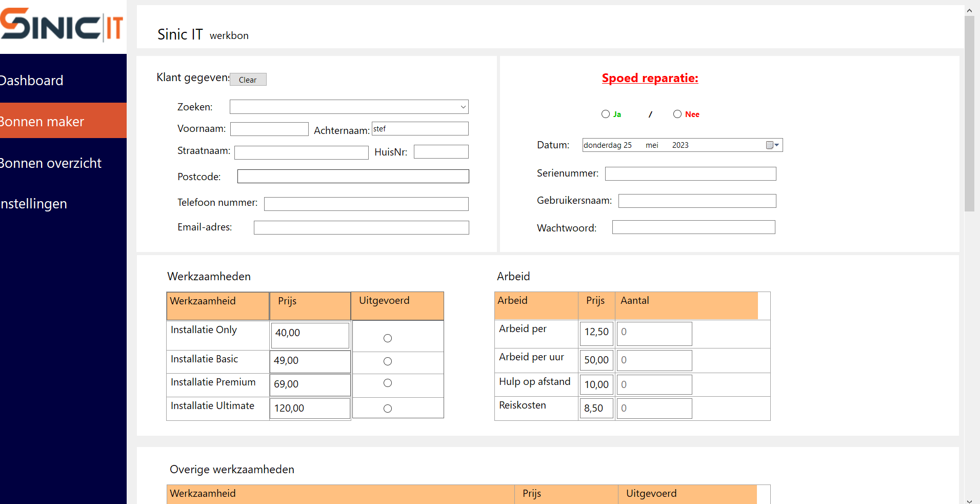Click scrollbar up arrow

(x=969, y=10)
